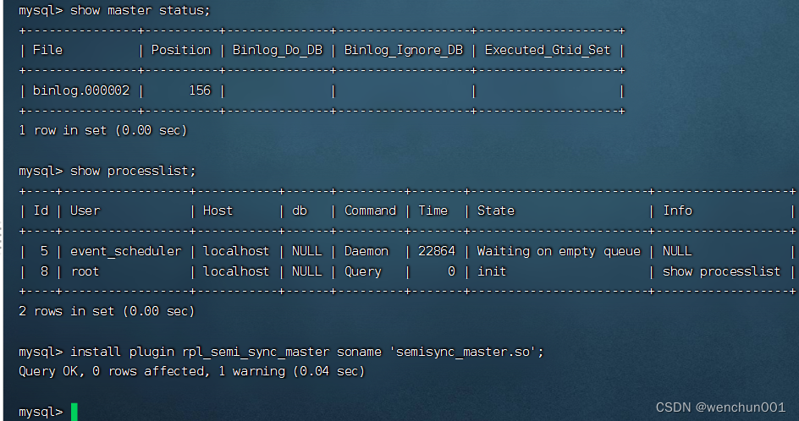The height and width of the screenshot is (421, 799).
Task: Select the 'Id' column header
Action: 41,210
